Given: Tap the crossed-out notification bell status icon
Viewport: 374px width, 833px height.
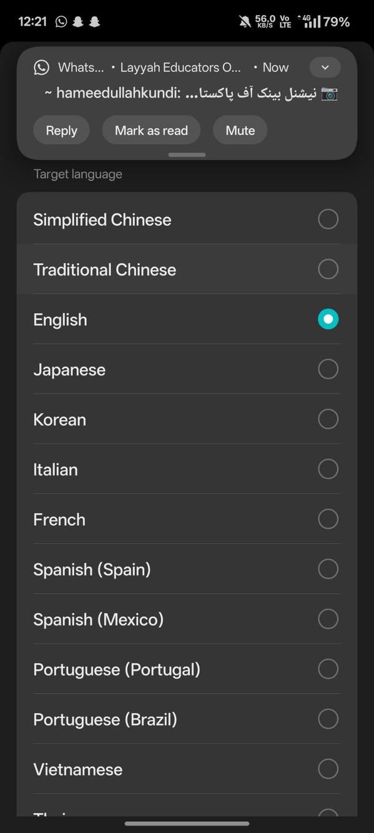Looking at the screenshot, I should 245,21.
